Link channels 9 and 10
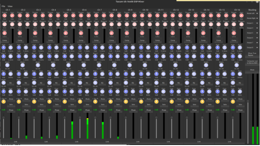Image resolution: width=260 pixels, height=146 pixels. pos(138,142)
